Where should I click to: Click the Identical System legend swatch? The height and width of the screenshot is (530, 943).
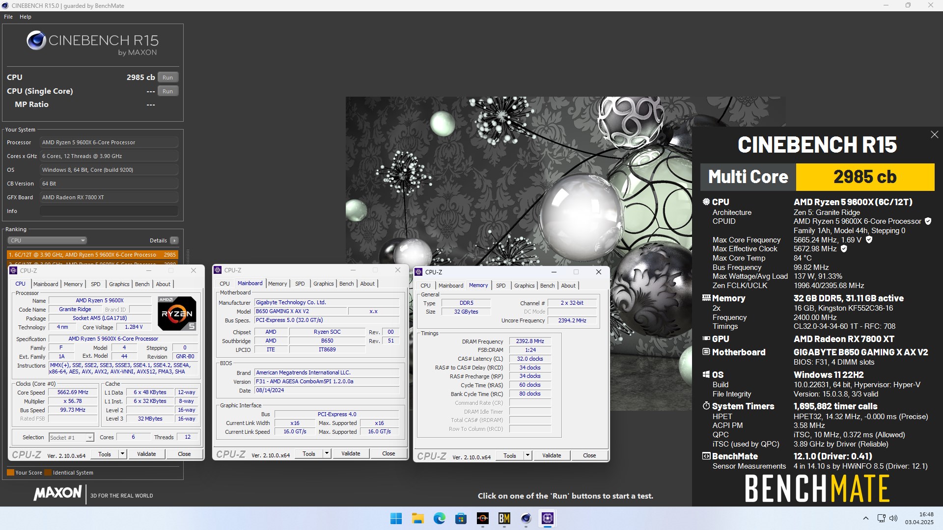tap(48, 473)
